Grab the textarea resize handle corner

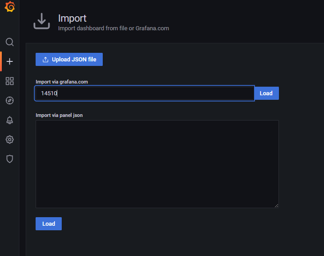point(277,205)
